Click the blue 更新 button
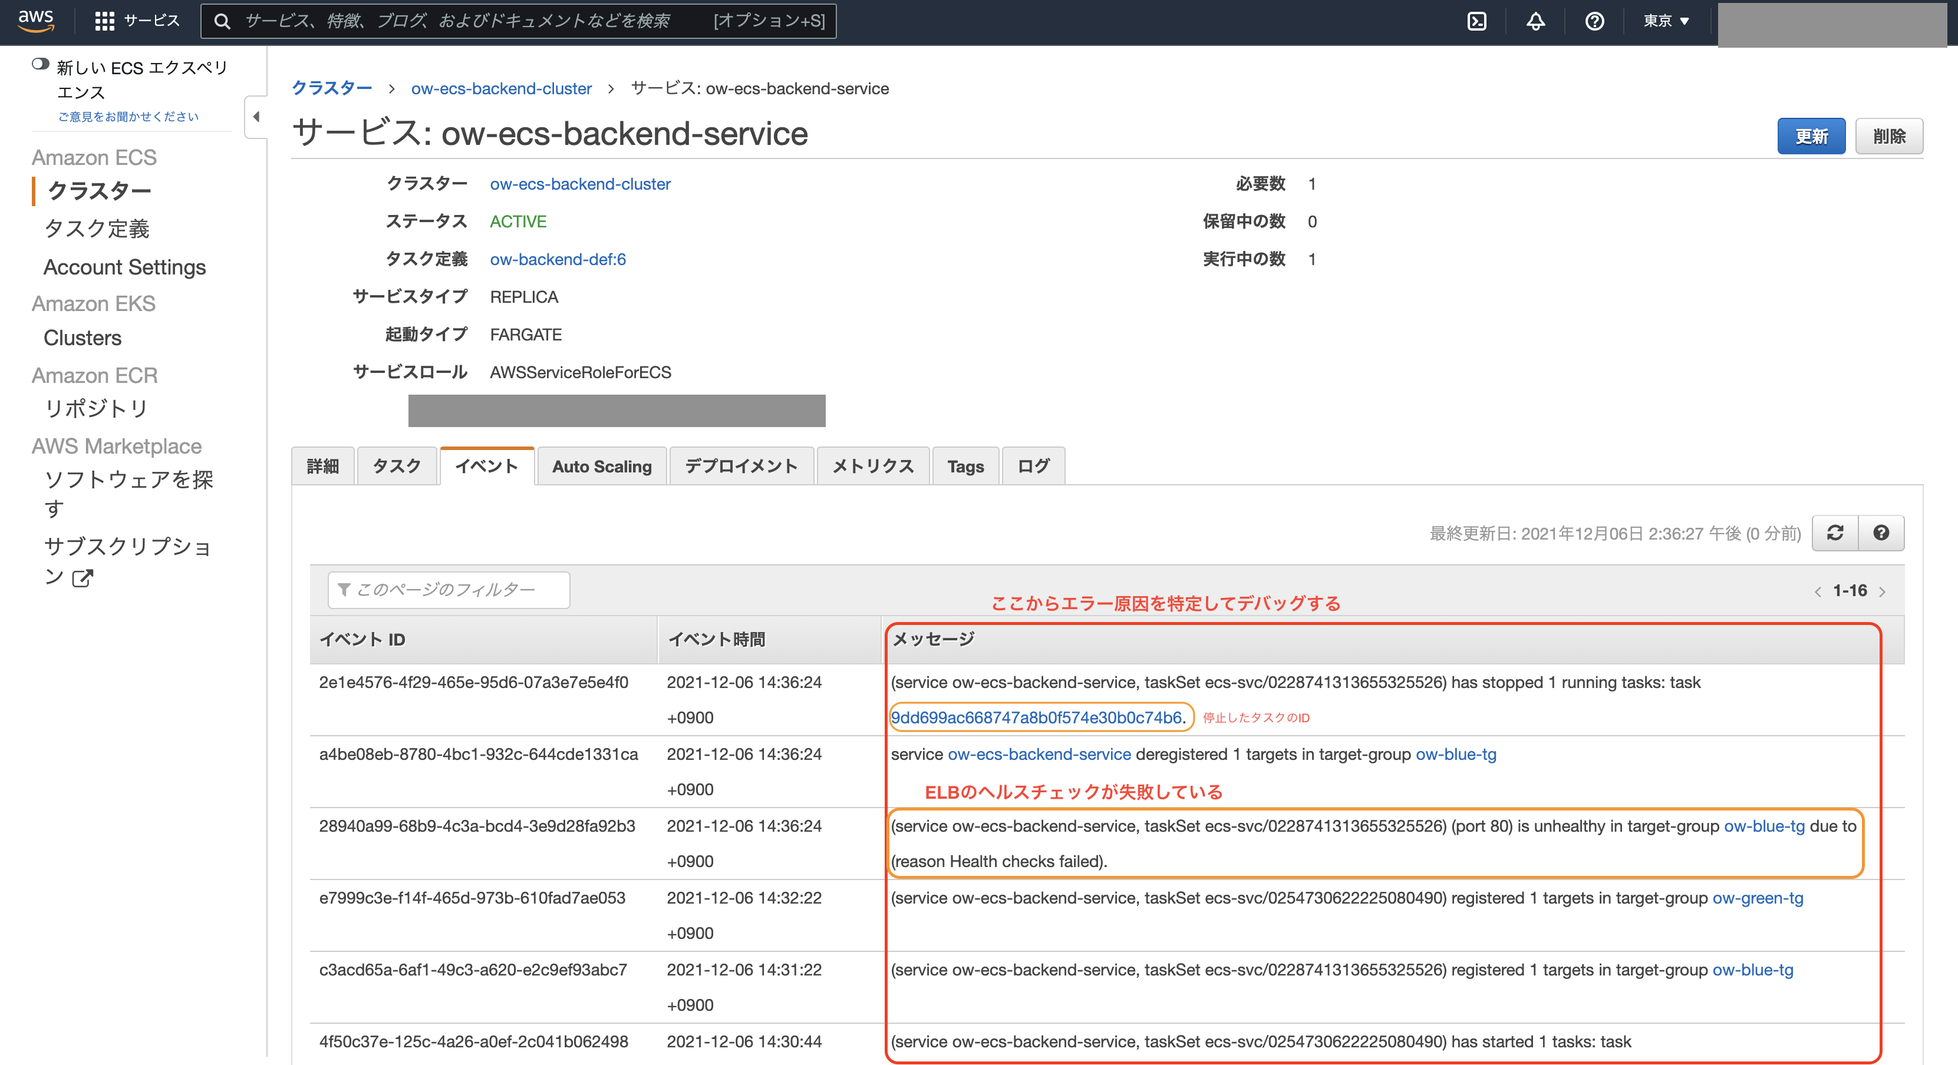 click(1811, 136)
